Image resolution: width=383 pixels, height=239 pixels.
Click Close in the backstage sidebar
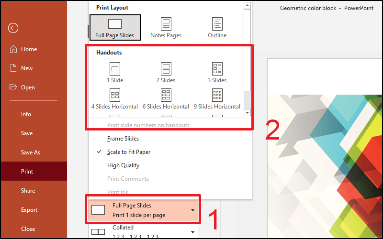point(34,229)
